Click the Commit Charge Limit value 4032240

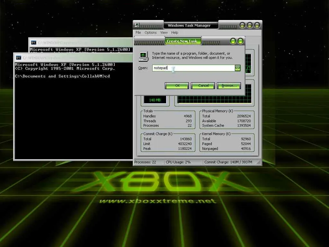point(185,144)
